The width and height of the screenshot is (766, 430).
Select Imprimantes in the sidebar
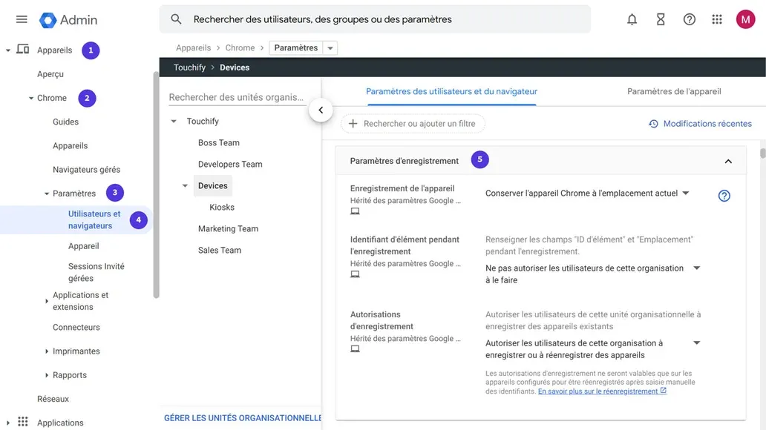click(76, 350)
